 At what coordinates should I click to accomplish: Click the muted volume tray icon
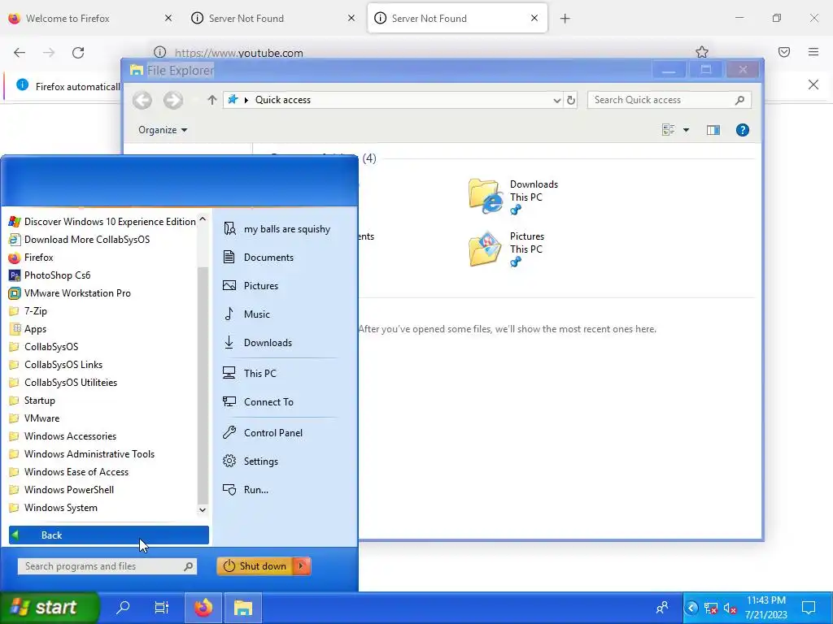point(730,608)
